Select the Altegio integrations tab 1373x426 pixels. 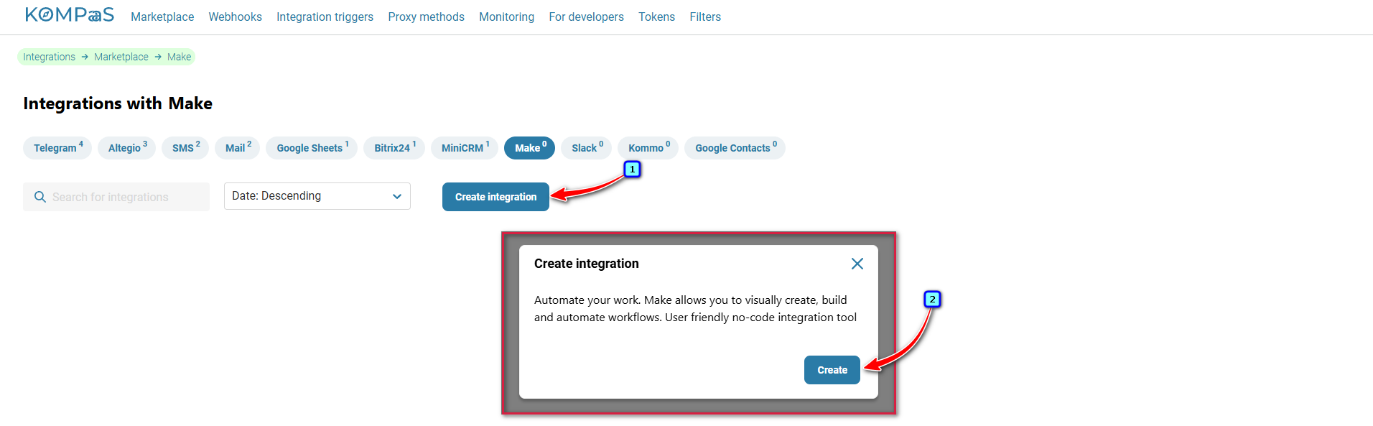[127, 148]
